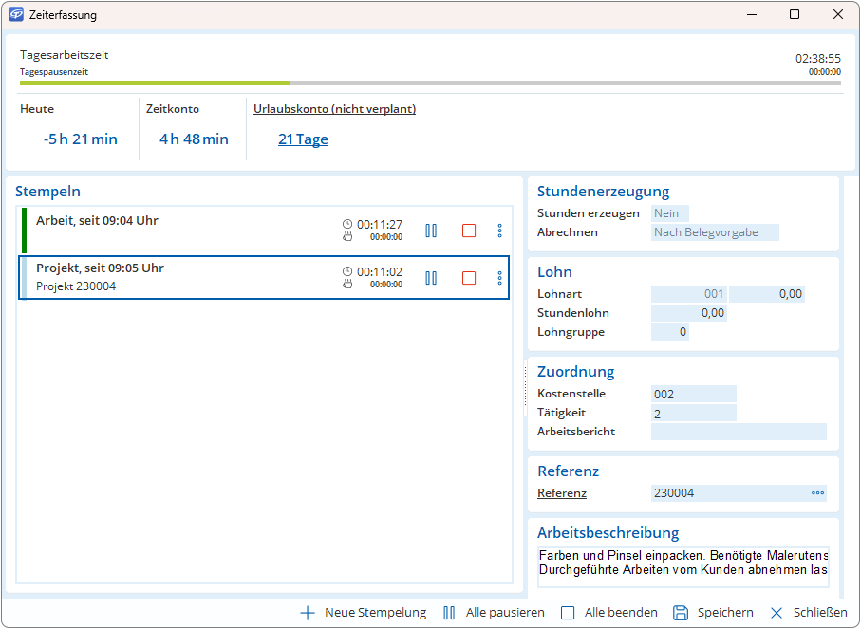Toggle the Stunden erzeugen Nein field

point(669,213)
